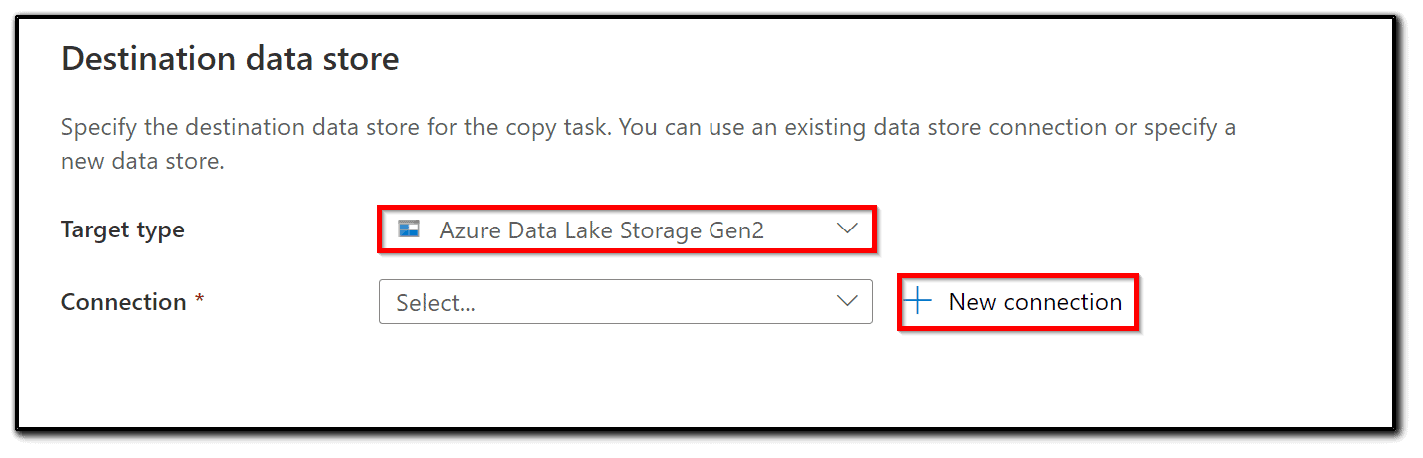The height and width of the screenshot is (458, 1423).
Task: Expand the Connection chevron arrow
Action: coord(847,302)
